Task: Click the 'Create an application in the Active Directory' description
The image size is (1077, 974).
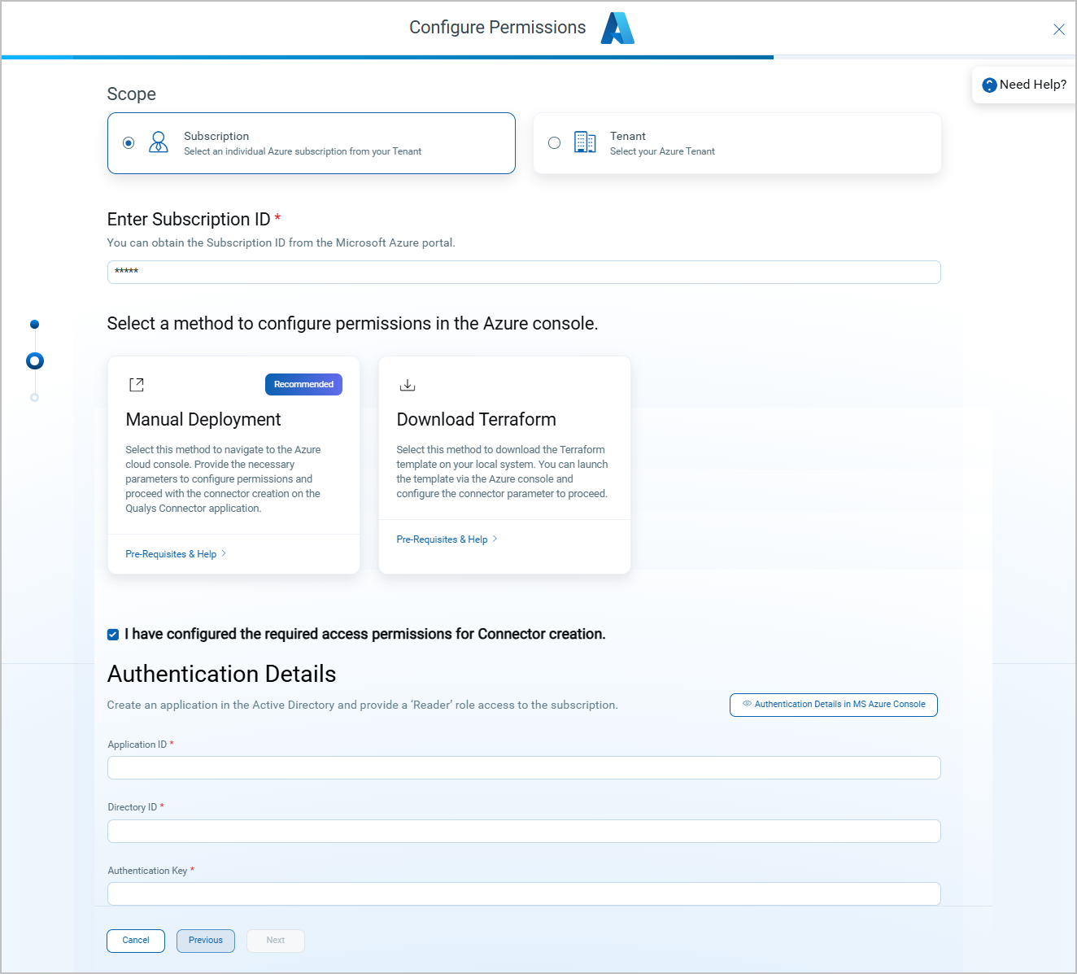Action: coord(363,705)
